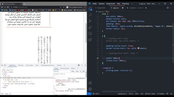
Task: Close the DevTools panel
Action: point(85,65)
